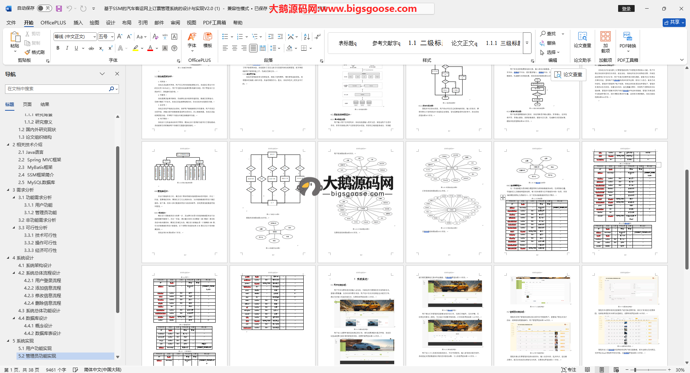Click the Format Painter icon

click(35, 52)
